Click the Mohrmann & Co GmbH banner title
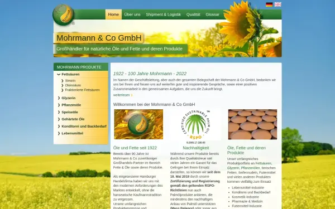The height and width of the screenshot is (209, 335). [99, 38]
